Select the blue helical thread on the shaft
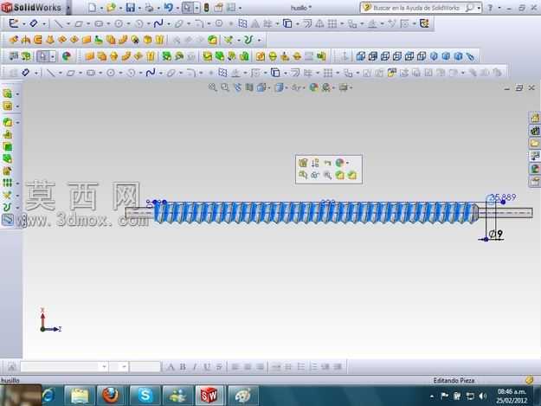 [316, 212]
